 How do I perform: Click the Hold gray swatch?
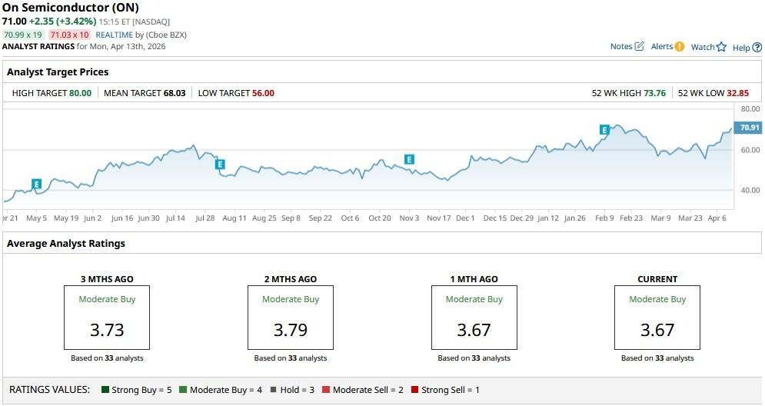tap(273, 389)
